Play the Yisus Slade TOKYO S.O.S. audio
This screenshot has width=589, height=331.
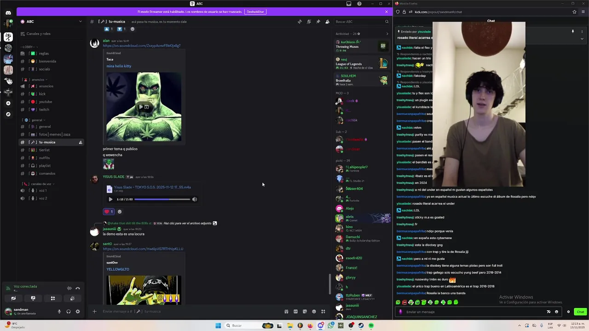coord(110,199)
